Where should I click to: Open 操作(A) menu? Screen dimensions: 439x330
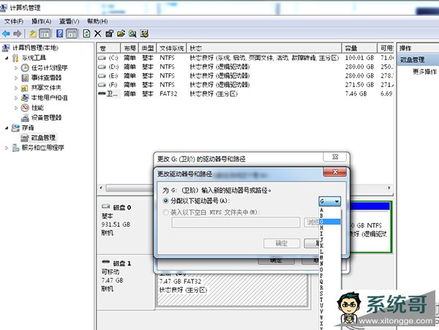coord(41,21)
